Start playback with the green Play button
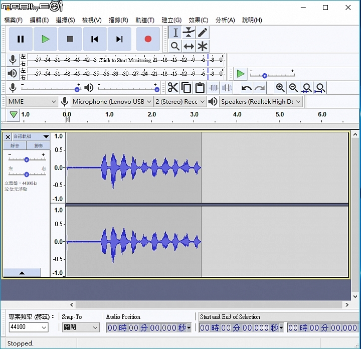 click(x=45, y=39)
